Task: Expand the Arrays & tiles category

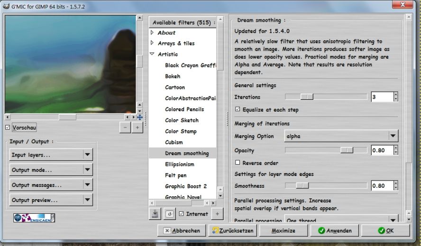Action: pyautogui.click(x=152, y=43)
